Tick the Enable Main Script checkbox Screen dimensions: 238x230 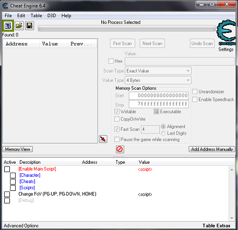pos(7,169)
